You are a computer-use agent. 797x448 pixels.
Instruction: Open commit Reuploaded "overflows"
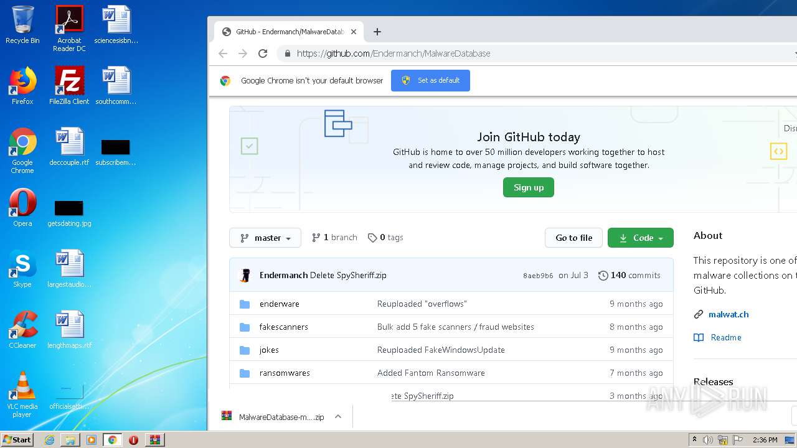pyautogui.click(x=422, y=304)
